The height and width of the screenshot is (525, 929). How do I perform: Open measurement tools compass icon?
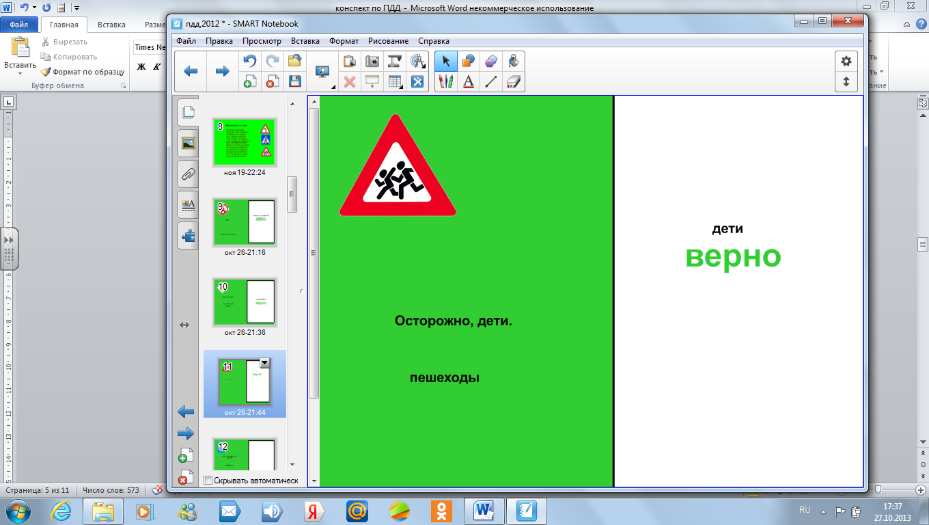pos(417,61)
